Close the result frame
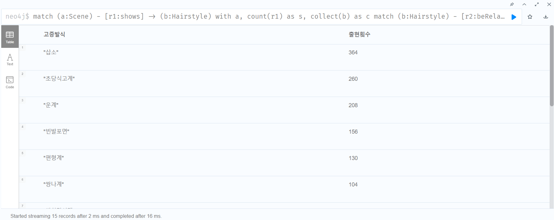Image resolution: width=554 pixels, height=220 pixels. coord(549,4)
